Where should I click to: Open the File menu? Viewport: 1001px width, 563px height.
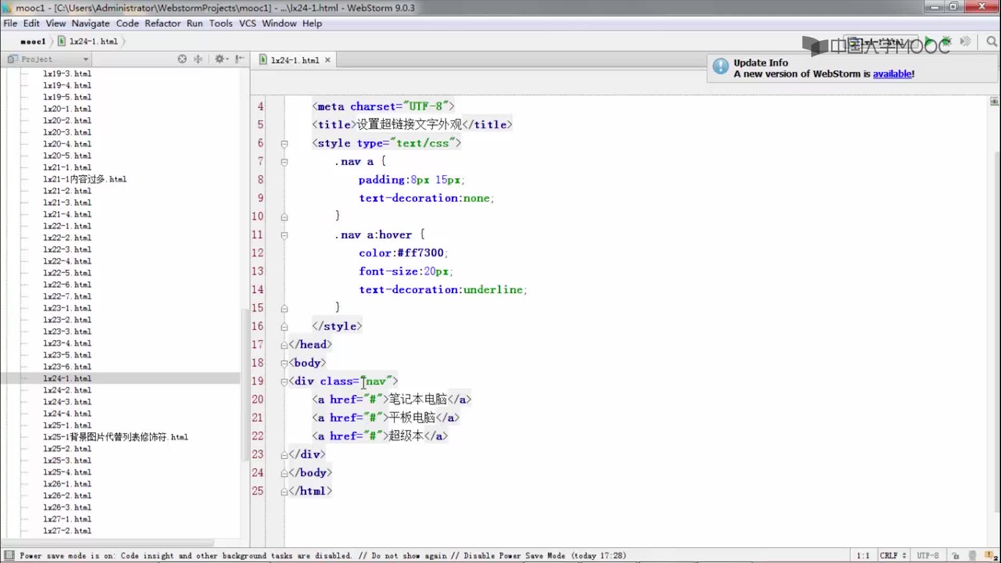tap(10, 23)
